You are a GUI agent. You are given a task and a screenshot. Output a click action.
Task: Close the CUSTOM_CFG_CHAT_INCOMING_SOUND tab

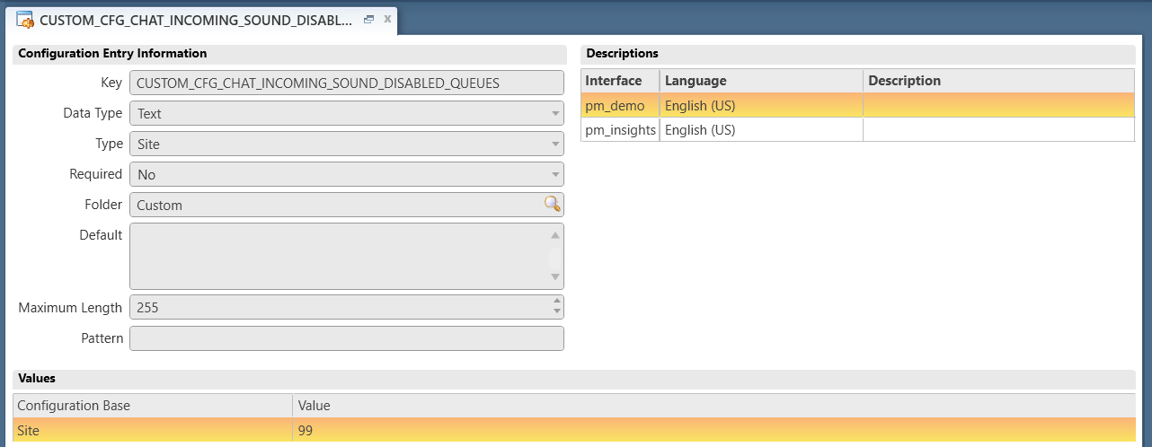click(387, 19)
